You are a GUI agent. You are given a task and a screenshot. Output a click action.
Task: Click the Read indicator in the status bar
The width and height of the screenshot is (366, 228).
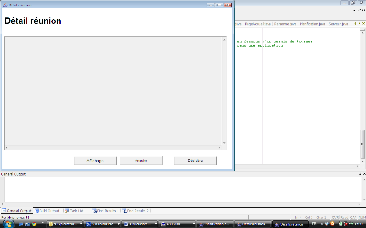(344, 218)
